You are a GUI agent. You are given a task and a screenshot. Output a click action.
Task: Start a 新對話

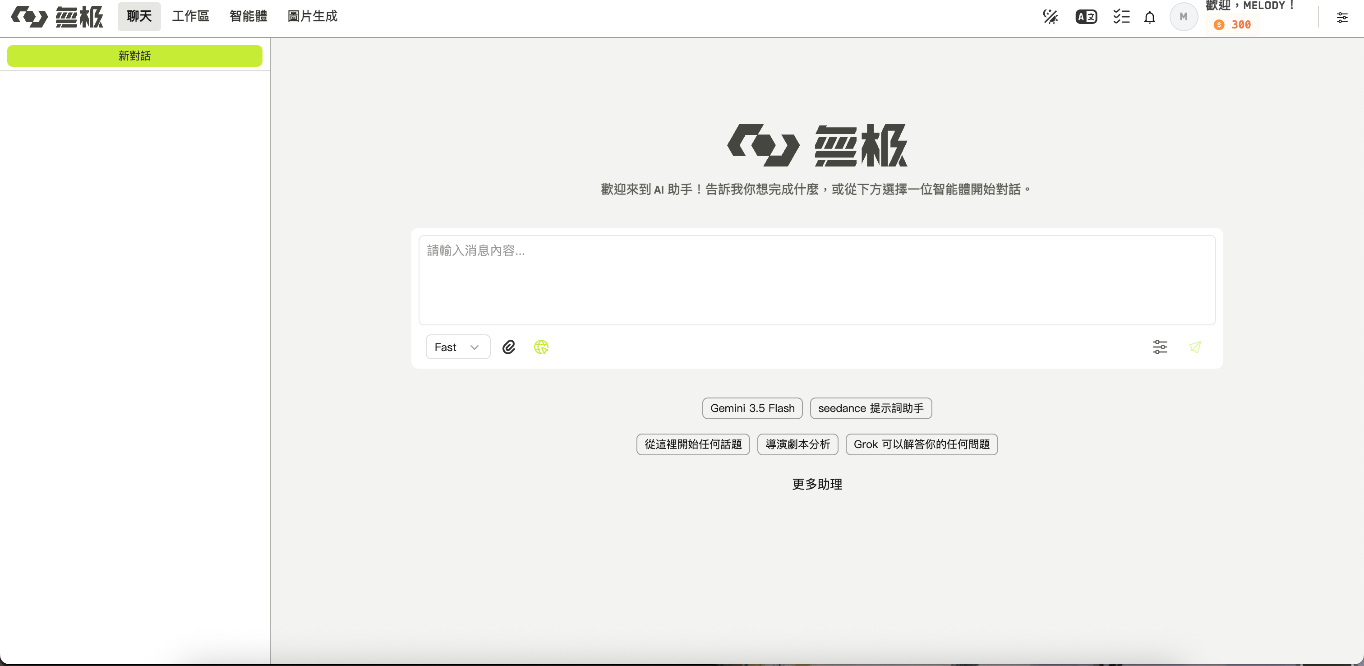(x=134, y=55)
